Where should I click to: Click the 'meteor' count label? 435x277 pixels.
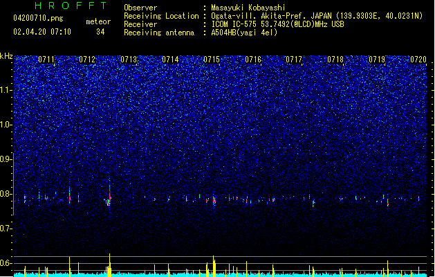(98, 21)
